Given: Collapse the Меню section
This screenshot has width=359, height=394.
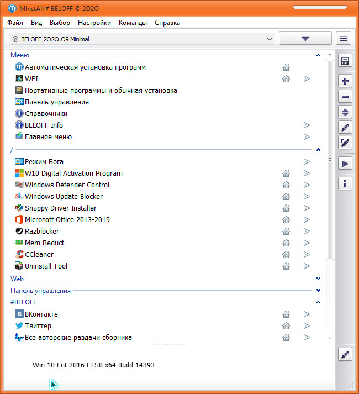Looking at the screenshot, I should pyautogui.click(x=318, y=55).
